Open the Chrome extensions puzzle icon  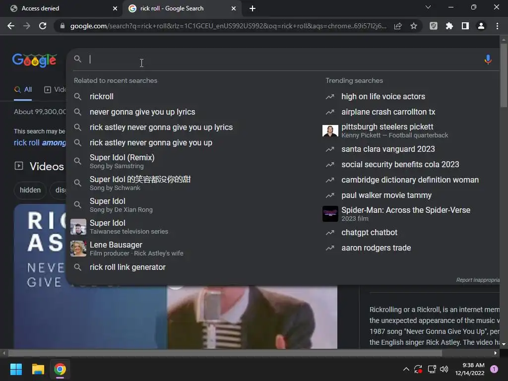(x=449, y=26)
